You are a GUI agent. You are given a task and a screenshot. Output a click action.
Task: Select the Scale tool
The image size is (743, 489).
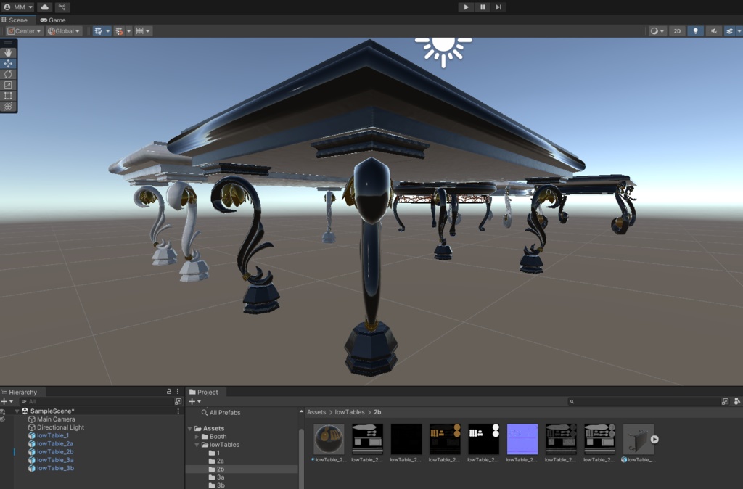click(8, 85)
